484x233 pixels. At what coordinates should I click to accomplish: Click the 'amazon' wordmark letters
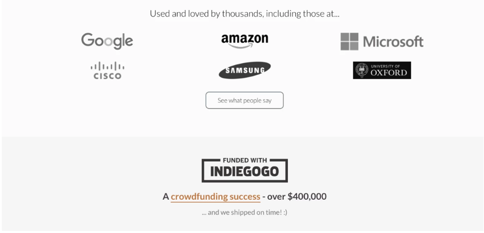tap(244, 38)
